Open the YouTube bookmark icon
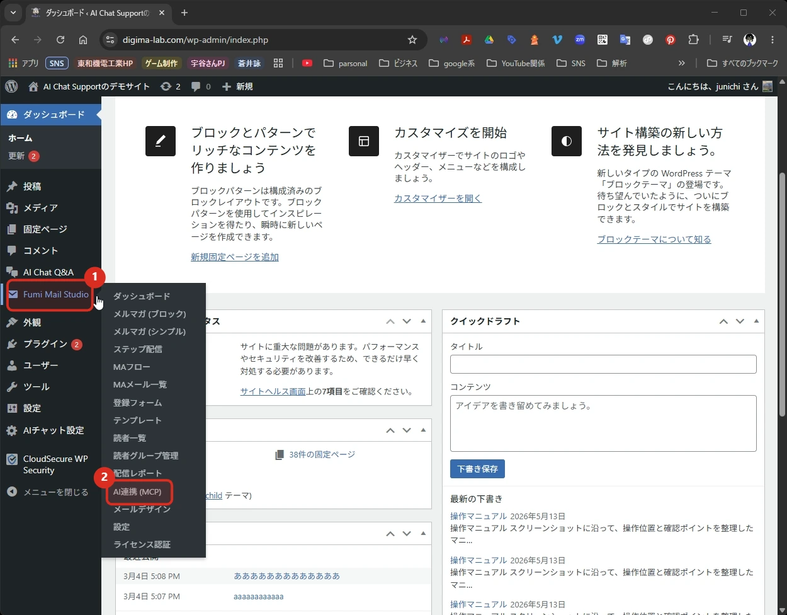787x615 pixels. pos(307,63)
